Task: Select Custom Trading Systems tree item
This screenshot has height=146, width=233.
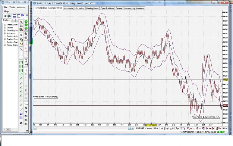Action: pos(12,42)
